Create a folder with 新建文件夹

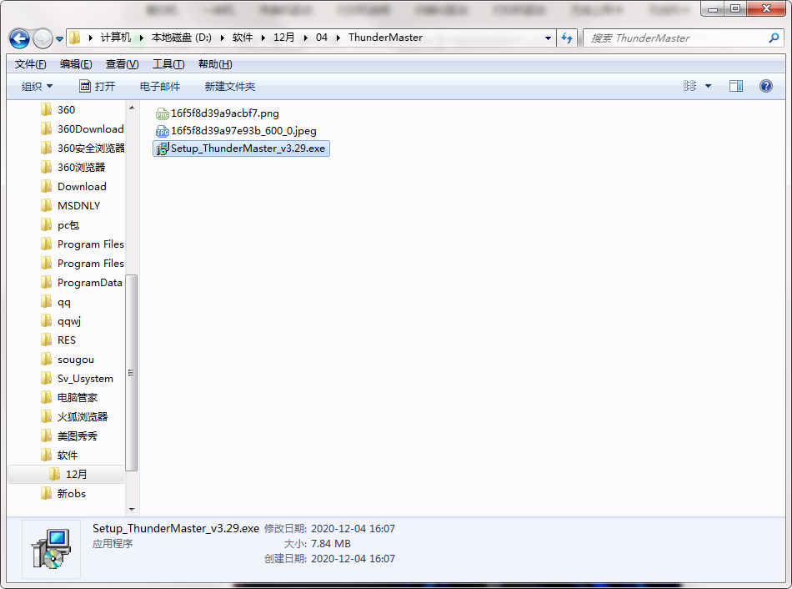coord(230,87)
